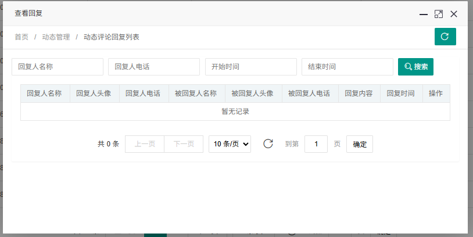Screen dimensions: 473x237
Task: Focus the 回复人名称 input field
Action: pos(57,67)
